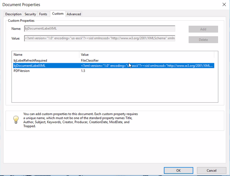Click the Value column header
230x176 pixels.
[x=85, y=55]
